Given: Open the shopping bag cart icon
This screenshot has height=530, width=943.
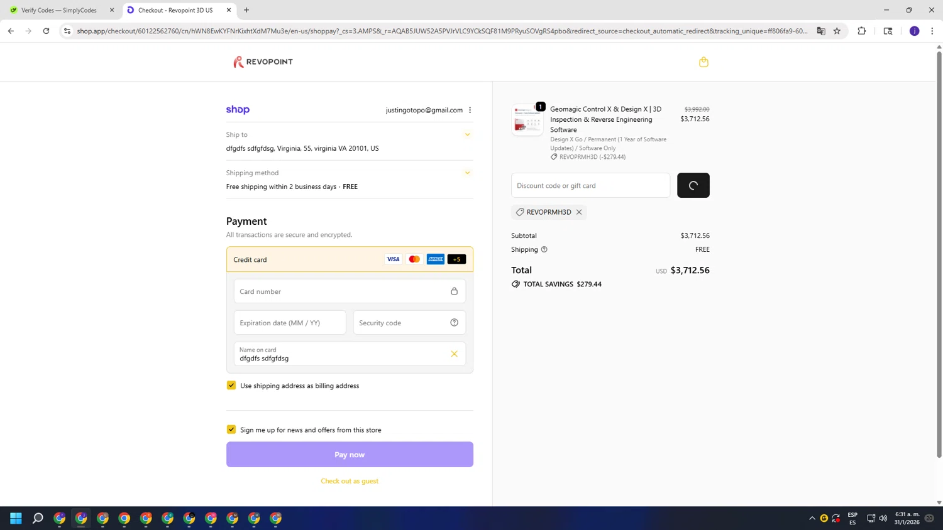Looking at the screenshot, I should click(703, 62).
